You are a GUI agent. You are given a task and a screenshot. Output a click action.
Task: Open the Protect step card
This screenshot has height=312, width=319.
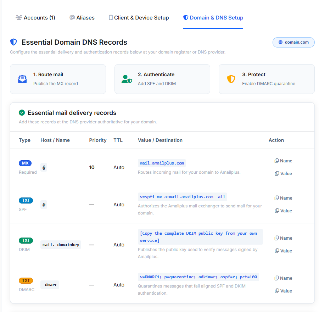[267, 79]
